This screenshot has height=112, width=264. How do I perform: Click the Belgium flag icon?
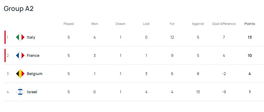[x=20, y=74]
